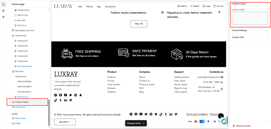Click the Safe Payment card shield icon
This screenshot has height=129, width=271.
[x=124, y=53]
